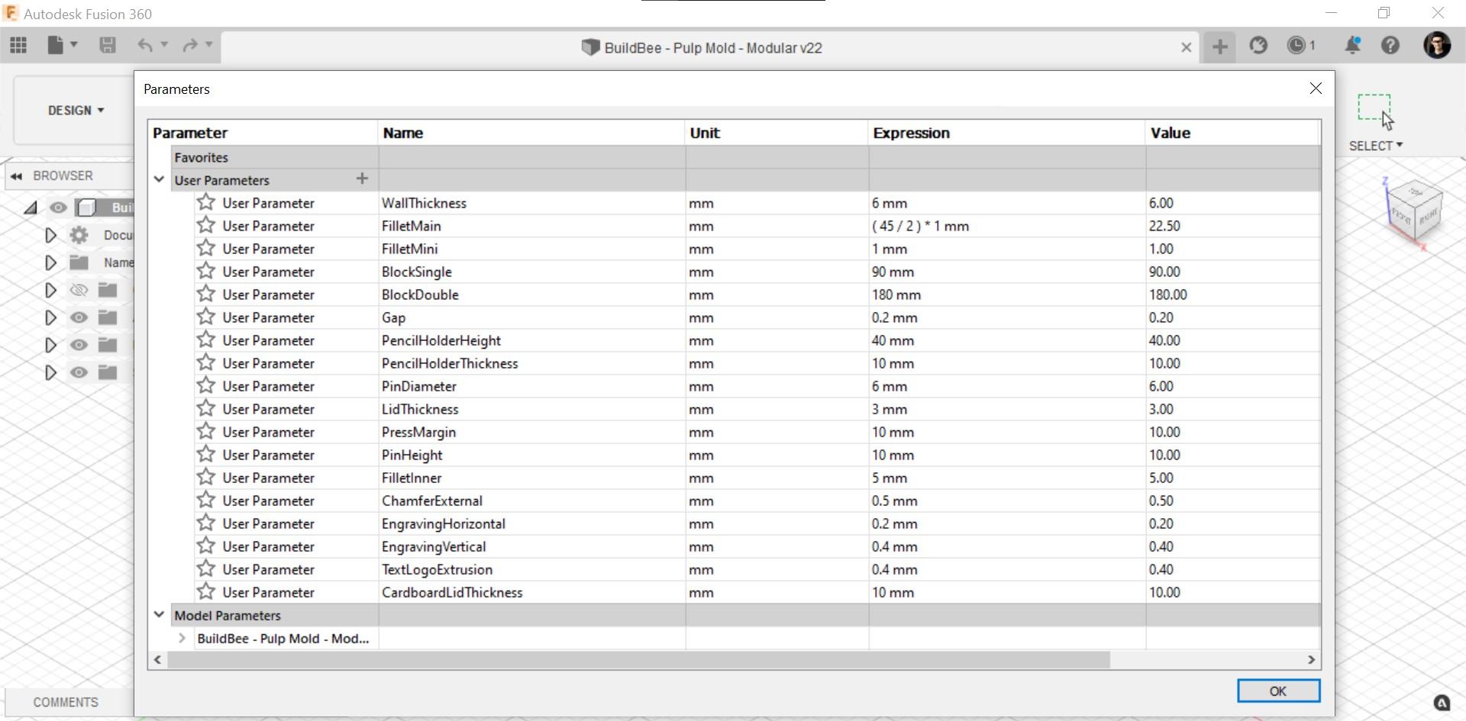Toggle favorite star for PencilHolderHeight
The image size is (1466, 721).
206,340
